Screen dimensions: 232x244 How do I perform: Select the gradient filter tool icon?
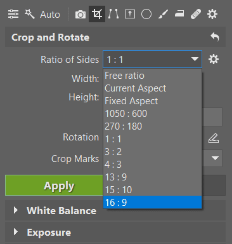pyautogui.click(x=130, y=14)
